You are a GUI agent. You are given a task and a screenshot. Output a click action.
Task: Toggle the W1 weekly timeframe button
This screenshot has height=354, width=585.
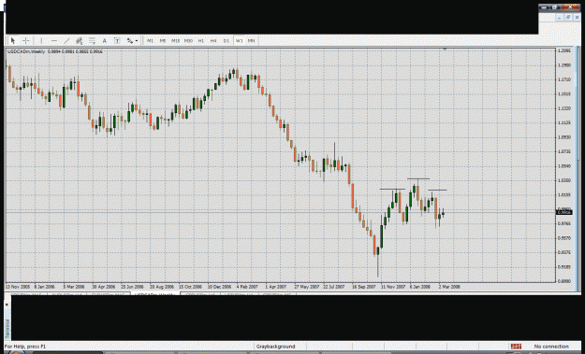(x=240, y=40)
